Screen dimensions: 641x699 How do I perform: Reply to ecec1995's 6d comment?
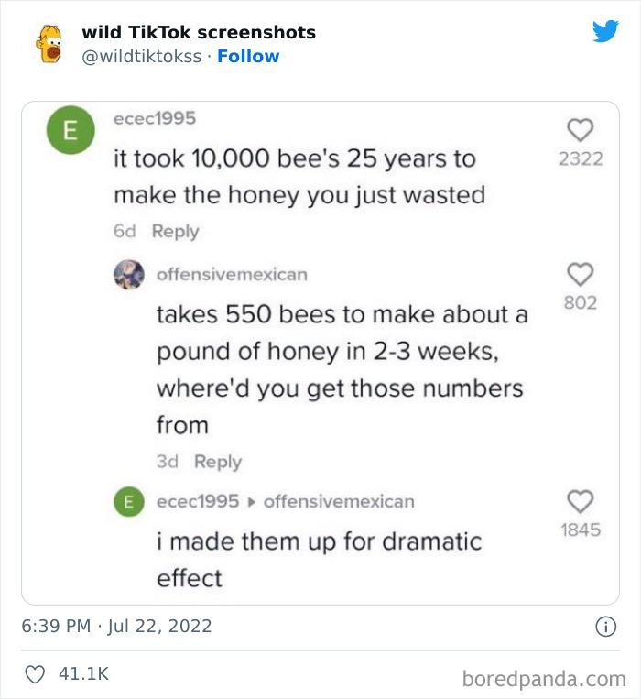pos(175,232)
